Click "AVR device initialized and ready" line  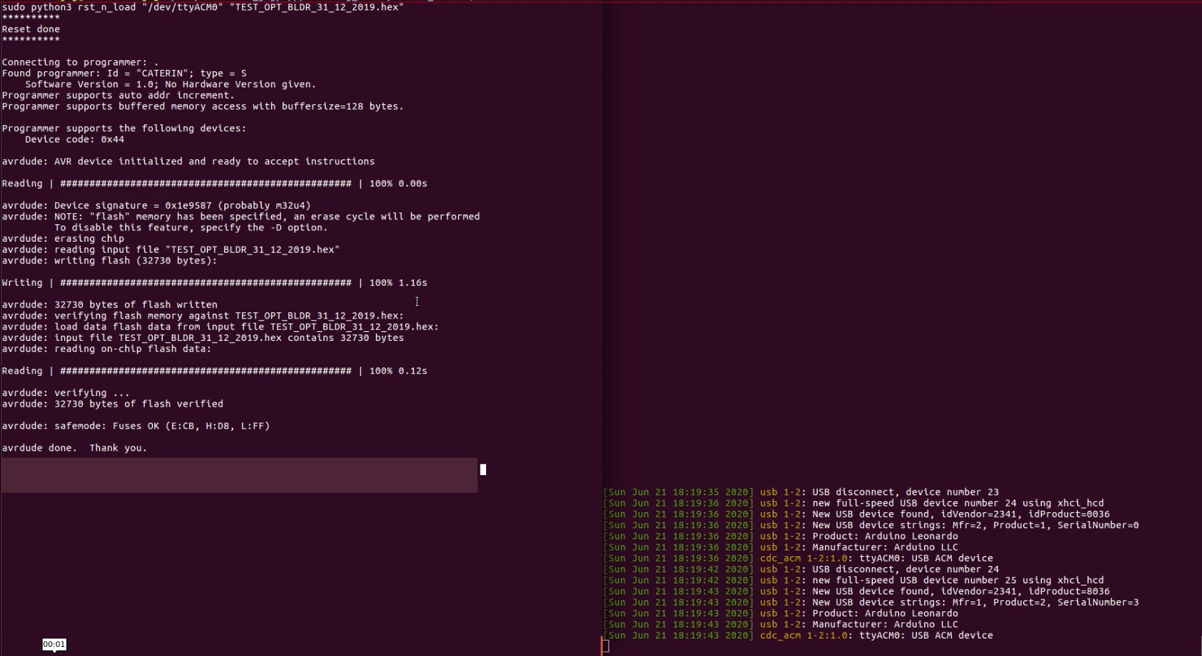(x=189, y=161)
